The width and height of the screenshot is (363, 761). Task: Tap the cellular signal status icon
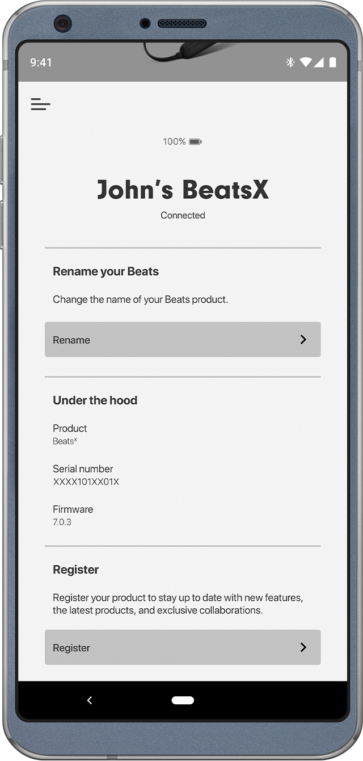click(x=319, y=62)
